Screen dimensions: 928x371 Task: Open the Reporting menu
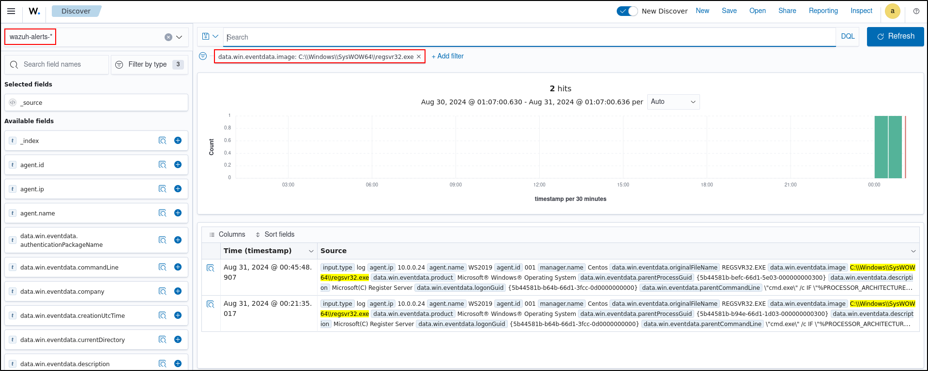pyautogui.click(x=823, y=11)
